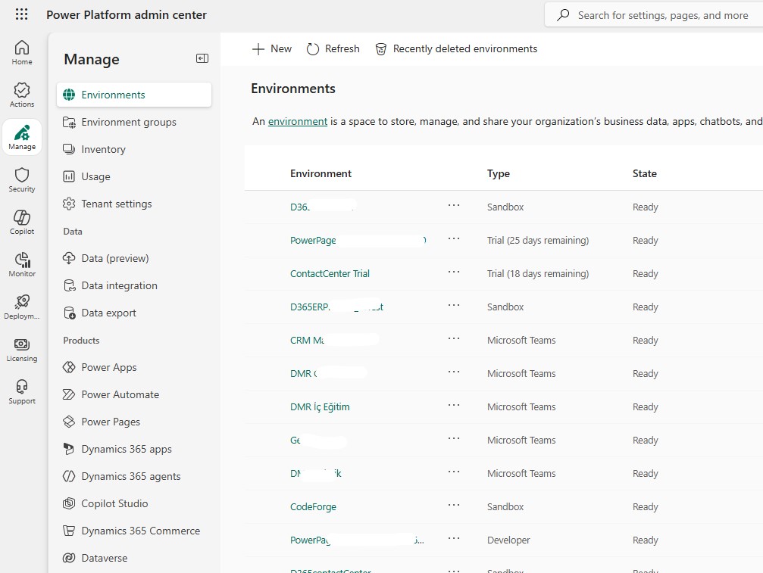Click the Dynamics 365 apps icon
The height and width of the screenshot is (573, 763).
pos(69,449)
